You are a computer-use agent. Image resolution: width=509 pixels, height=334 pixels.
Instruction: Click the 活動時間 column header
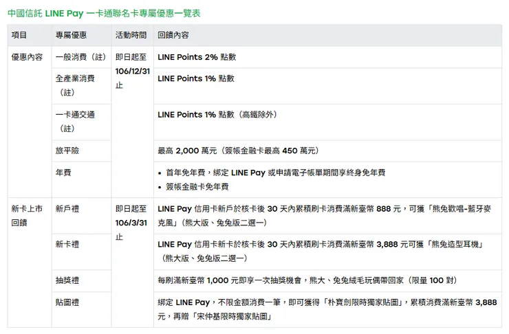point(133,35)
